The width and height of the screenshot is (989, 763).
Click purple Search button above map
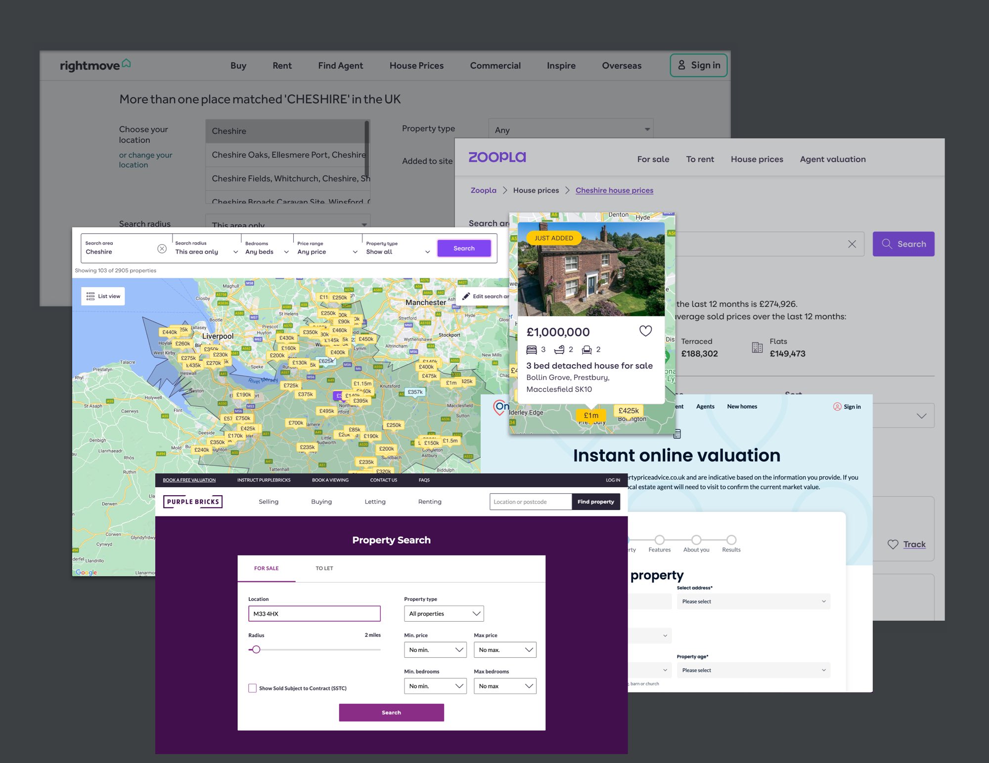coord(464,248)
